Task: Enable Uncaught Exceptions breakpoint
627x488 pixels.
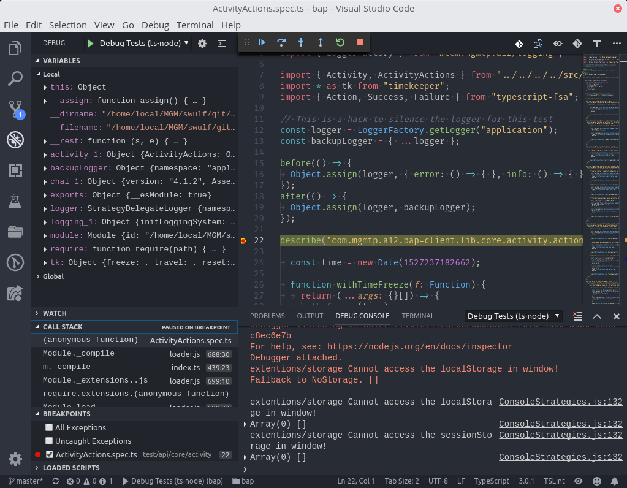Action: pyautogui.click(x=49, y=441)
